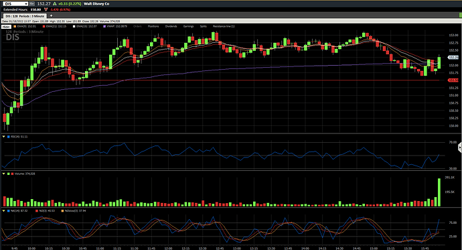Show Orders on the chart
The image size is (462, 250).
pos(137,27)
